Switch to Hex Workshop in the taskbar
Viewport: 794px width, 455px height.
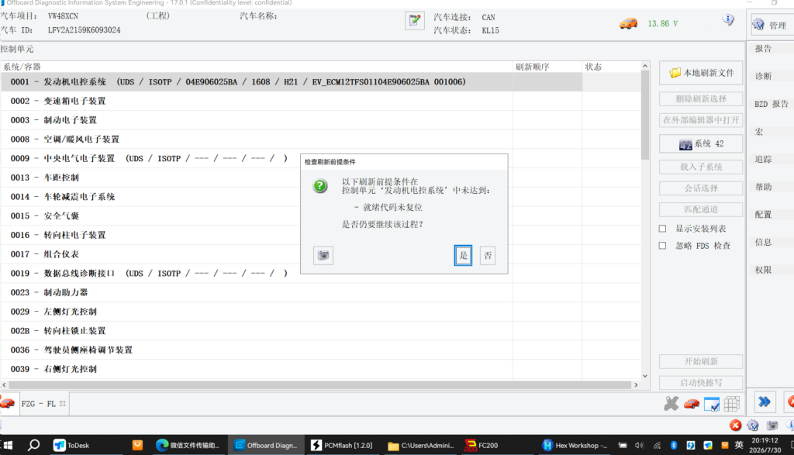(x=575, y=445)
